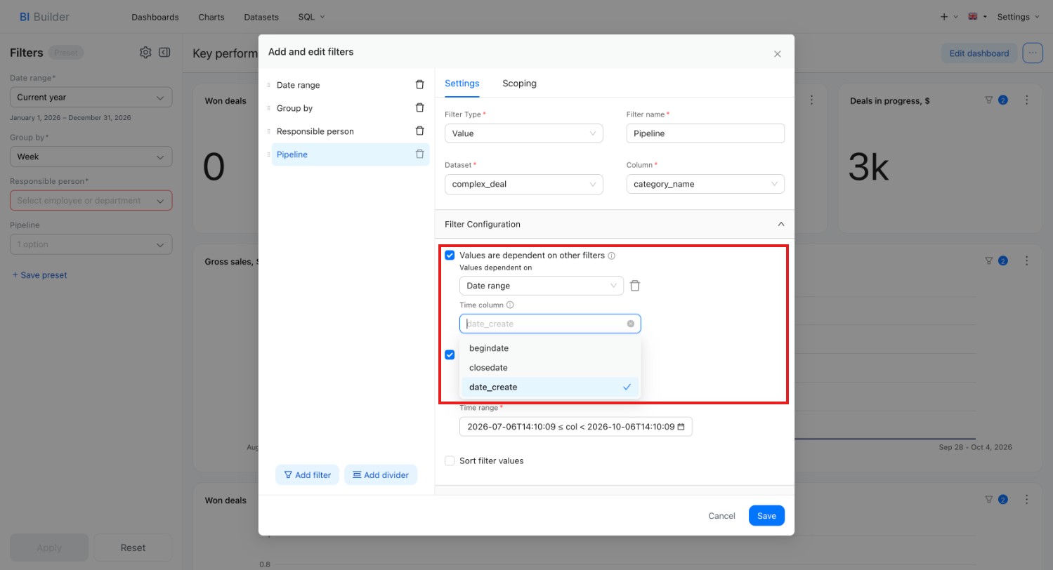Clear the Time column field selection

pyautogui.click(x=630, y=324)
